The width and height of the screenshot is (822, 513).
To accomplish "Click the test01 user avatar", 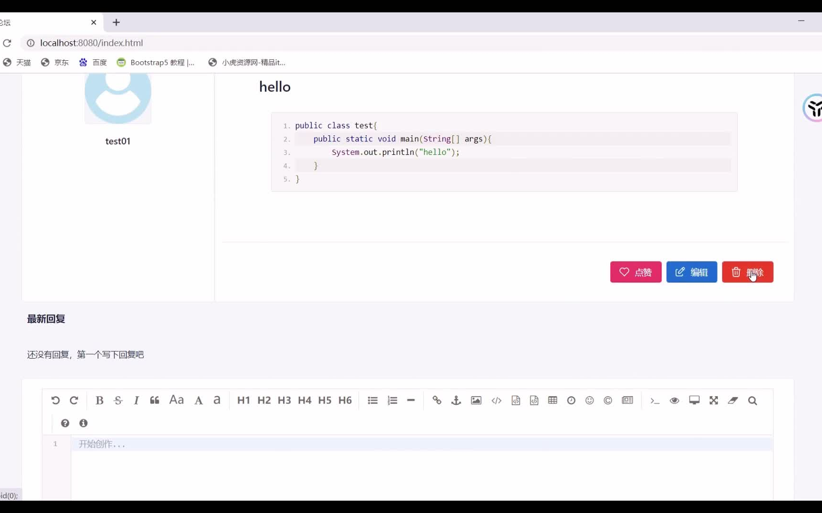I will (x=118, y=98).
